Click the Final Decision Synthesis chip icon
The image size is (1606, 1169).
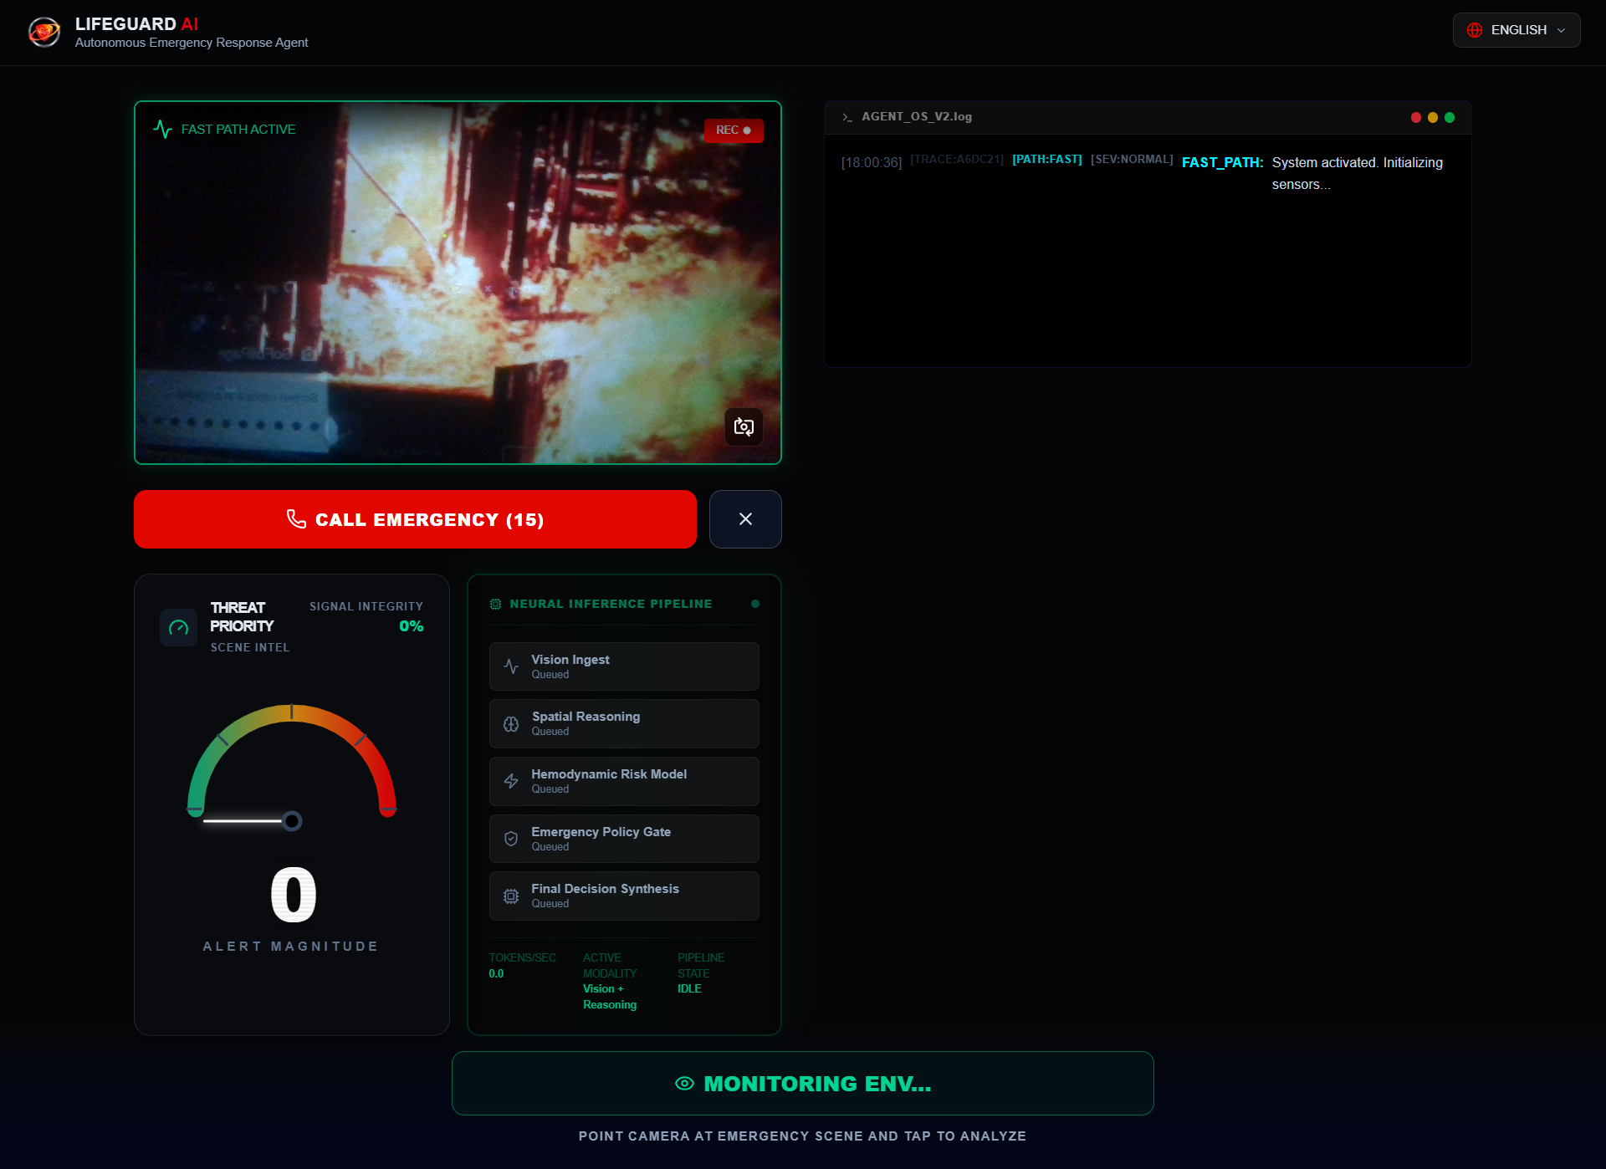click(x=511, y=896)
